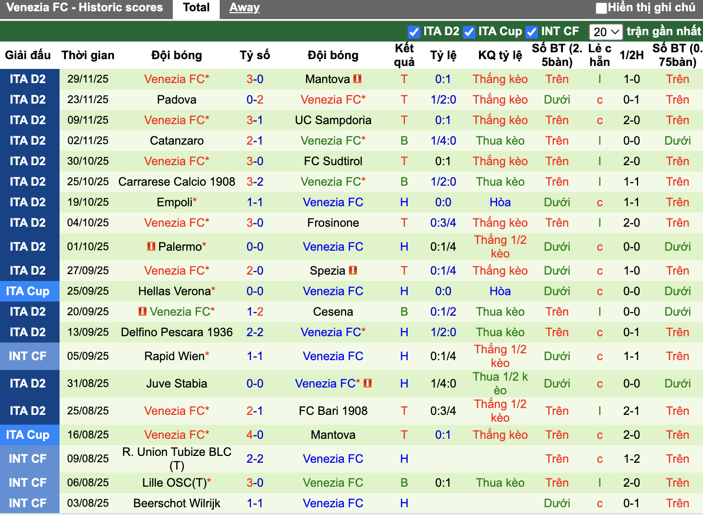The height and width of the screenshot is (517, 703).
Task: Click Thua 1/2 kèo in the Juve Stabia row
Action: 500,384
